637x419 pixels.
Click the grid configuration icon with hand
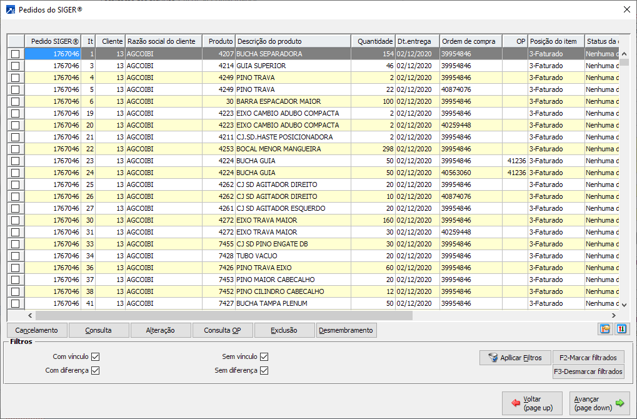click(x=605, y=330)
